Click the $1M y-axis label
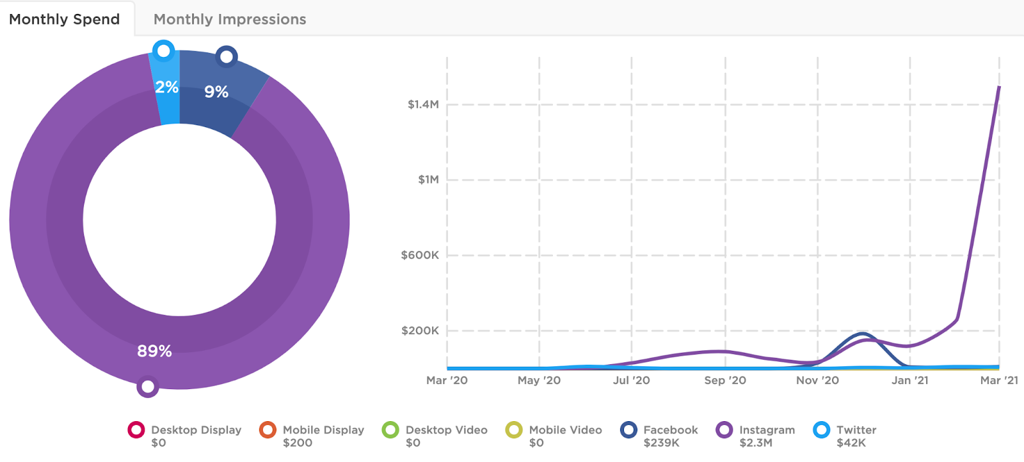1024x462 pixels. (429, 180)
